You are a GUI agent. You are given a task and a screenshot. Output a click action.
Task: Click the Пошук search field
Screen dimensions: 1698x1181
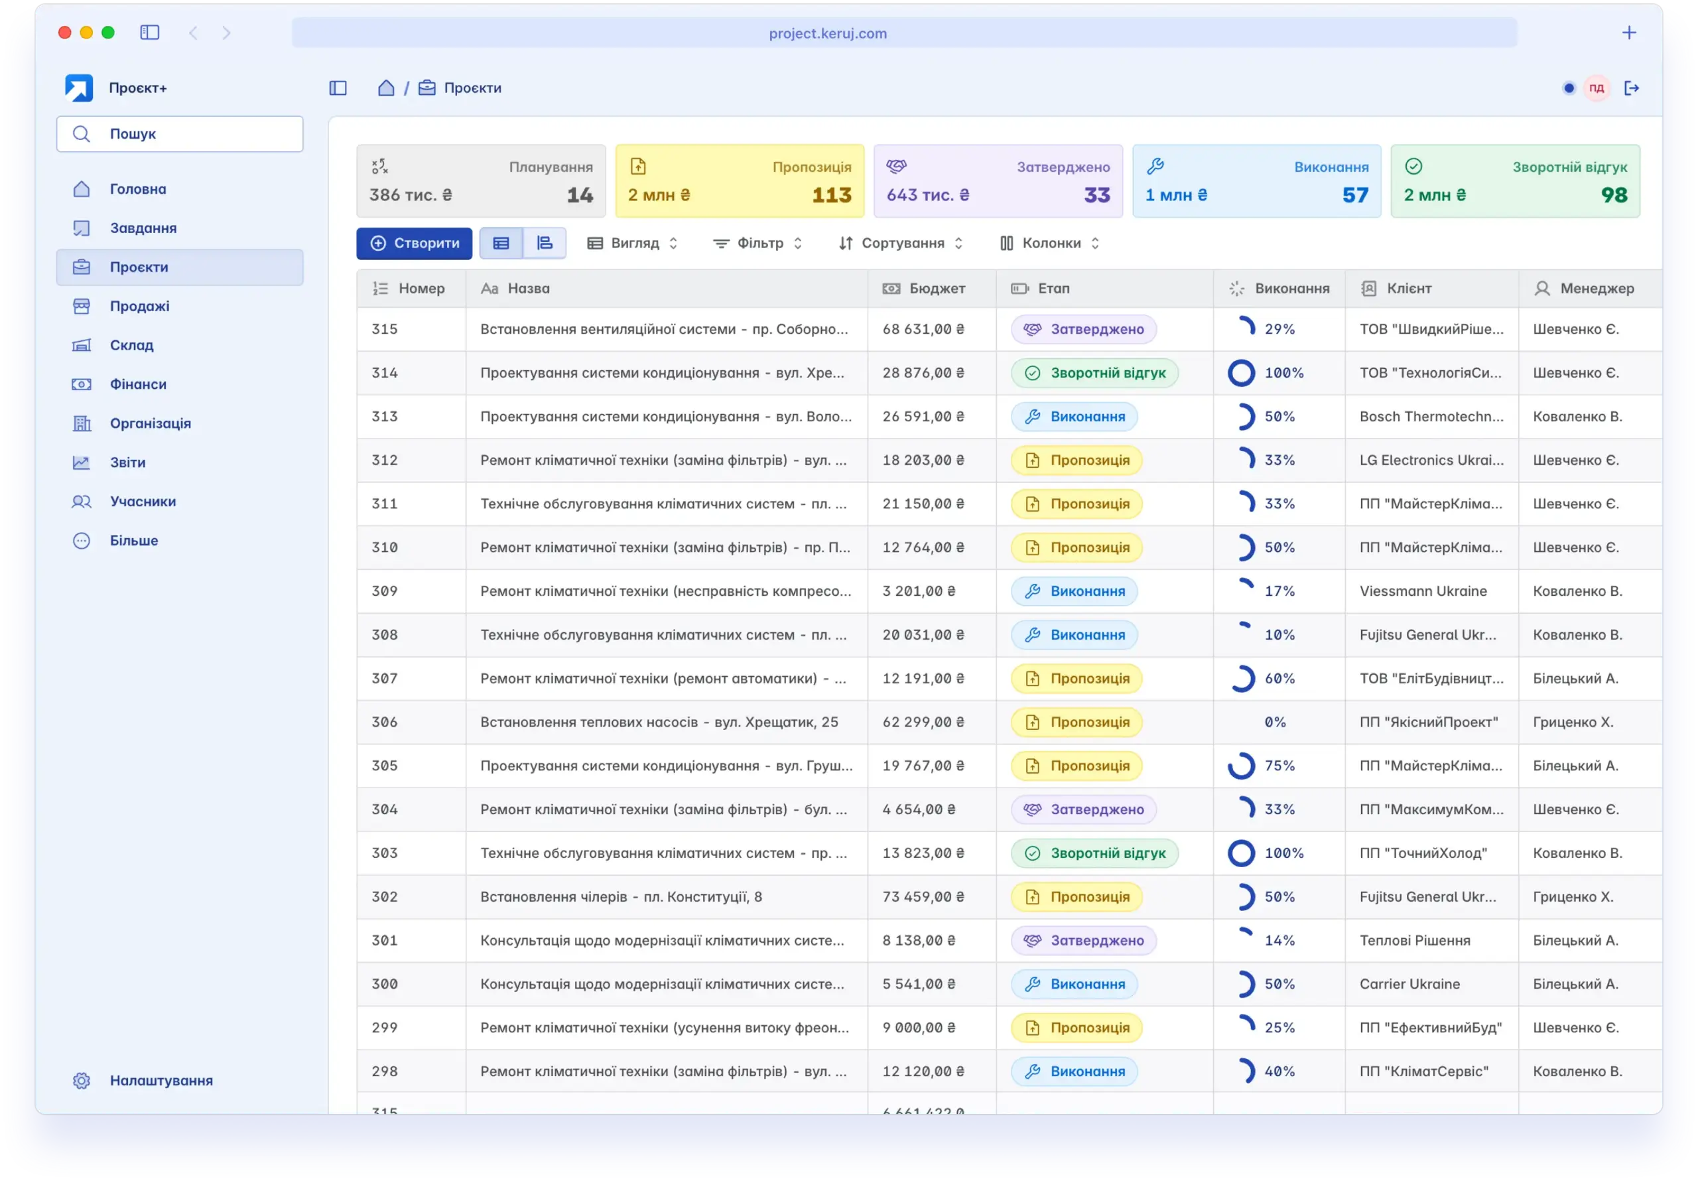pyautogui.click(x=180, y=134)
